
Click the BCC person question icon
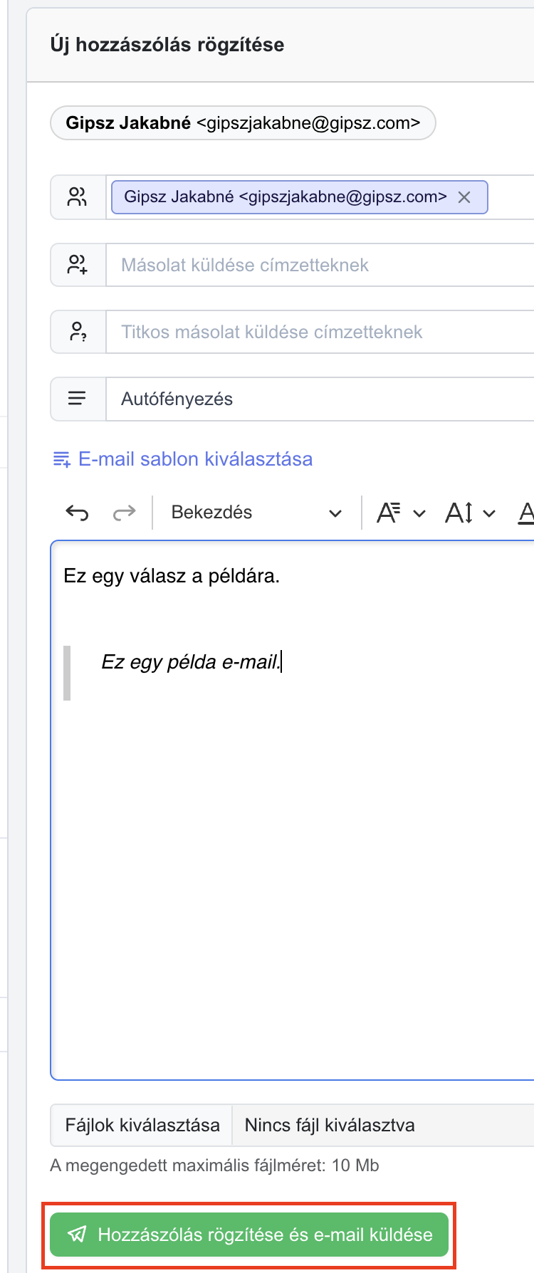(x=77, y=332)
